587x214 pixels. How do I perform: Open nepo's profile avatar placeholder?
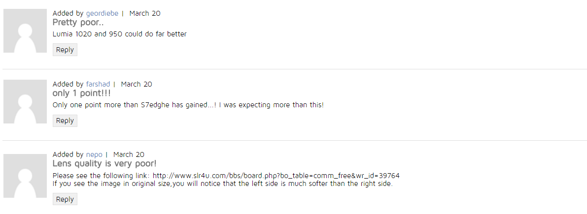click(25, 176)
